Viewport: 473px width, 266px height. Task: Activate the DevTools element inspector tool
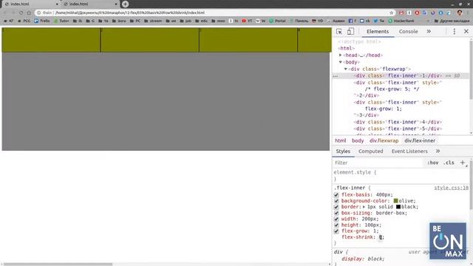pos(339,31)
